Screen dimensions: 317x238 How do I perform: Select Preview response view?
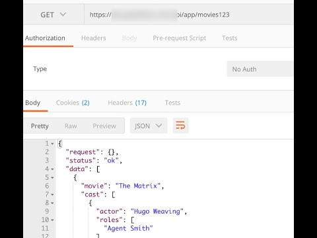104,126
